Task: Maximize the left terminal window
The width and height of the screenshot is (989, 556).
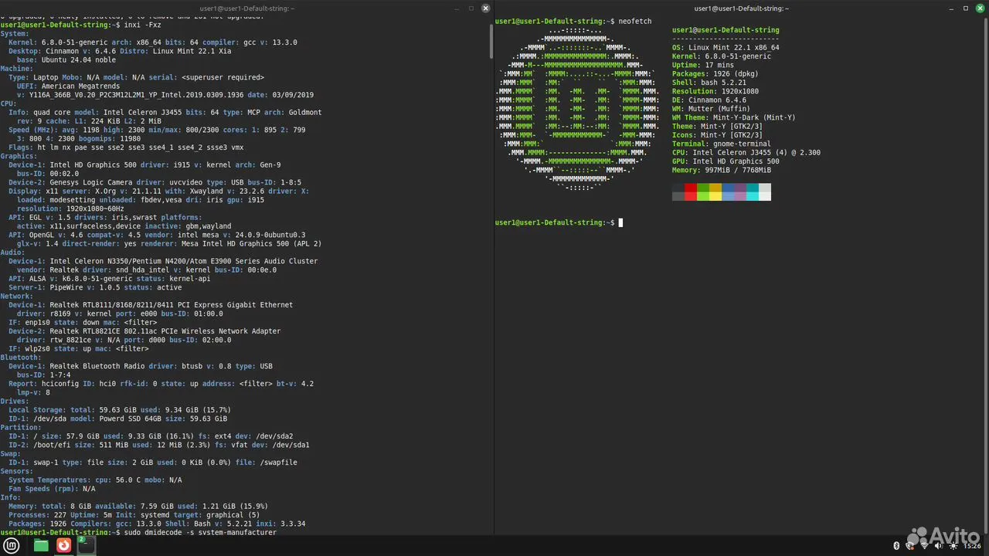Action: [x=471, y=8]
